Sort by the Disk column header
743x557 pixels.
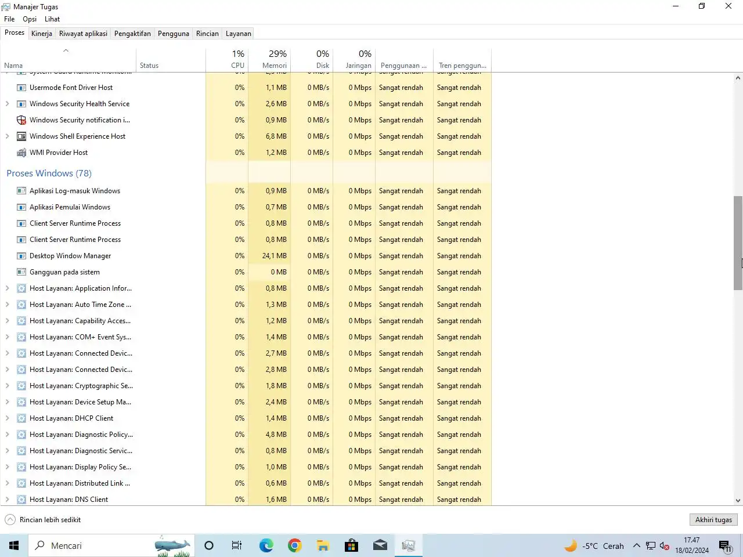pyautogui.click(x=312, y=59)
